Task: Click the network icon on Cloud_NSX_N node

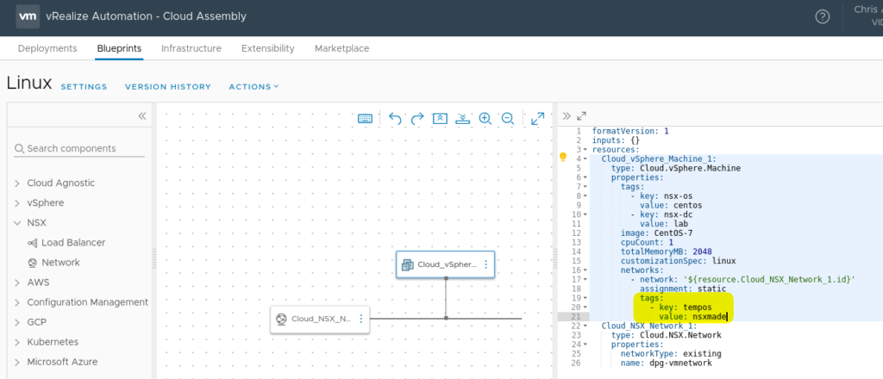Action: tap(281, 319)
